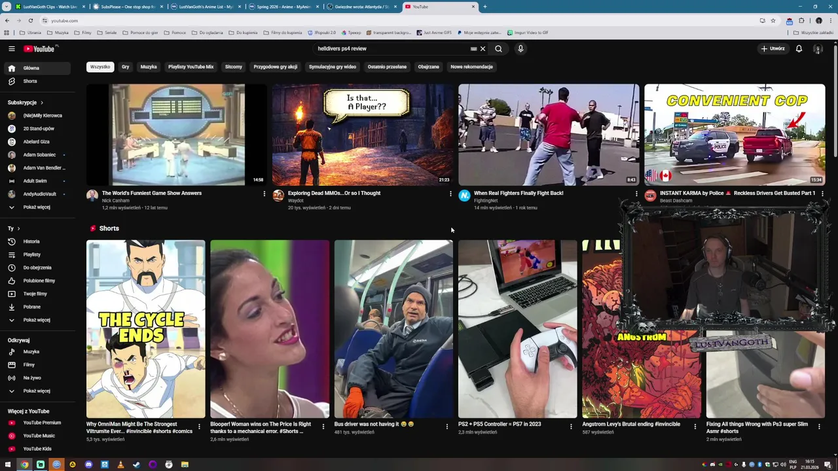Open the PS2 + PS5 Controller short
838x471 pixels.
(x=517, y=329)
